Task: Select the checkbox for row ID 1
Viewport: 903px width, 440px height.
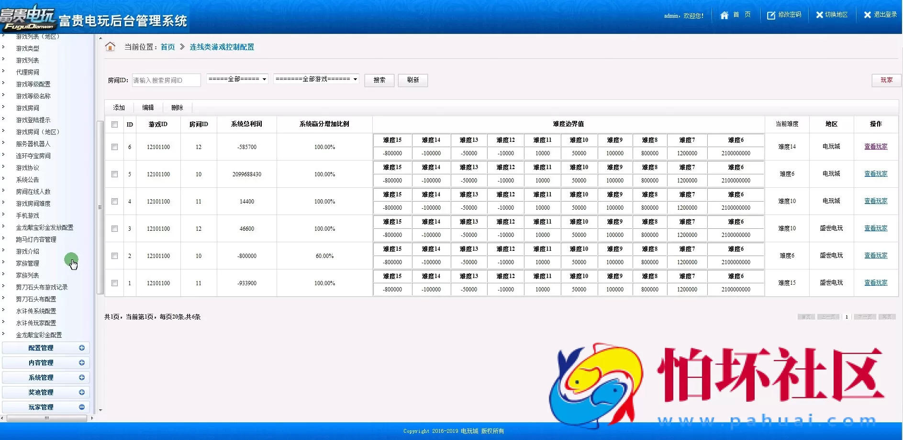Action: pos(114,283)
